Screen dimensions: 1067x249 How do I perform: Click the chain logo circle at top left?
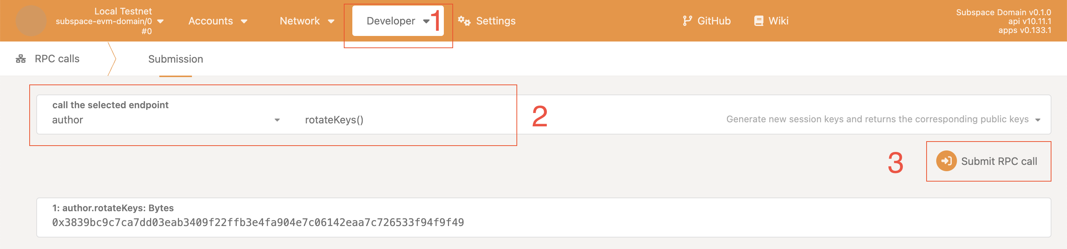31,20
